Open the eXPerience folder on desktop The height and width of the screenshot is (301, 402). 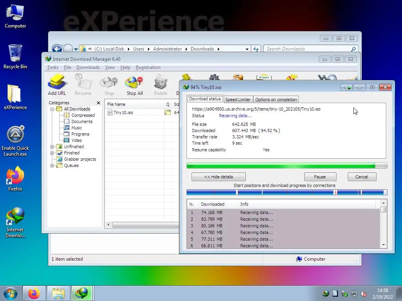point(15,97)
